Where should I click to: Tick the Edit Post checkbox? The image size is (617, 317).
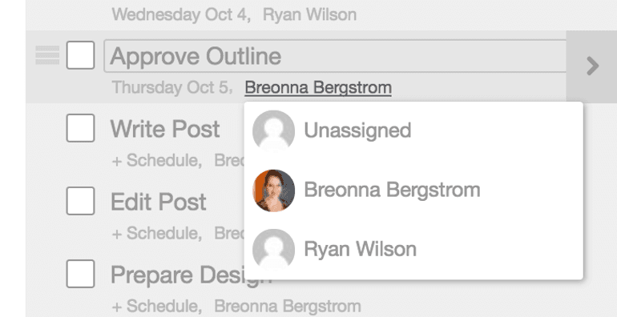click(80, 201)
